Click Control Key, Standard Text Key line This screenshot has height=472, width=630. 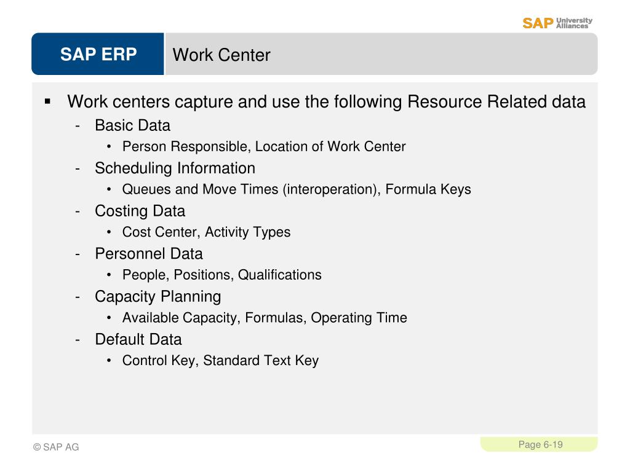click(x=221, y=360)
